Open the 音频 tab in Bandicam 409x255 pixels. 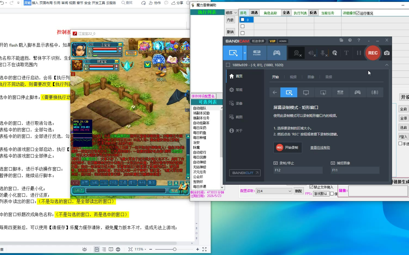coord(328,77)
